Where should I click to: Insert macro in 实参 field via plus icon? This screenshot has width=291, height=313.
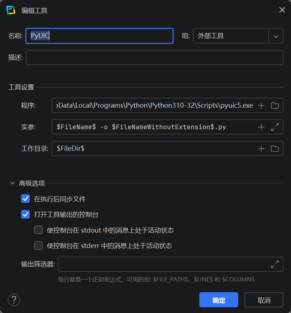click(261, 127)
